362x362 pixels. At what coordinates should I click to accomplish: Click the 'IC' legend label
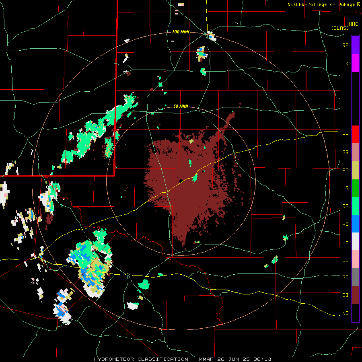pos(345,260)
